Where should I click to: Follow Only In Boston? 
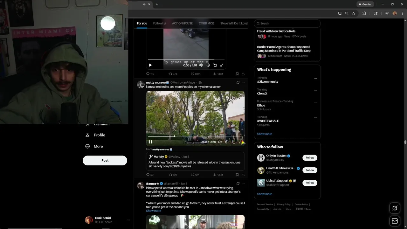pos(310,158)
